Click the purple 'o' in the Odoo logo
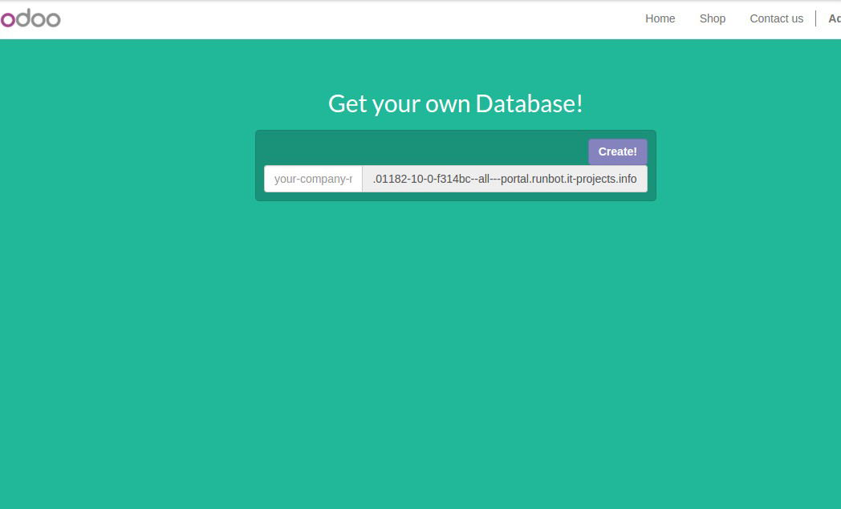 [7, 19]
